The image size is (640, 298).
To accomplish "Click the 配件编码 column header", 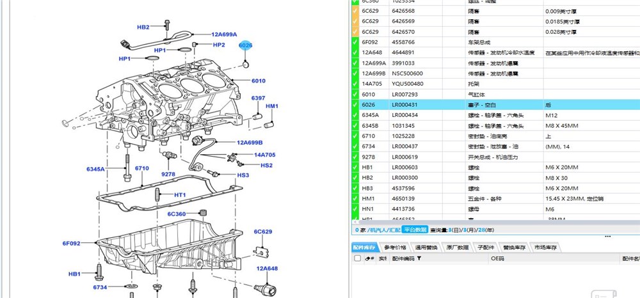I will [403, 258].
